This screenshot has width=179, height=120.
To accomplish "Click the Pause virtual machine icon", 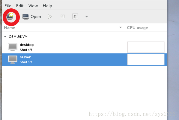I will (63, 17).
